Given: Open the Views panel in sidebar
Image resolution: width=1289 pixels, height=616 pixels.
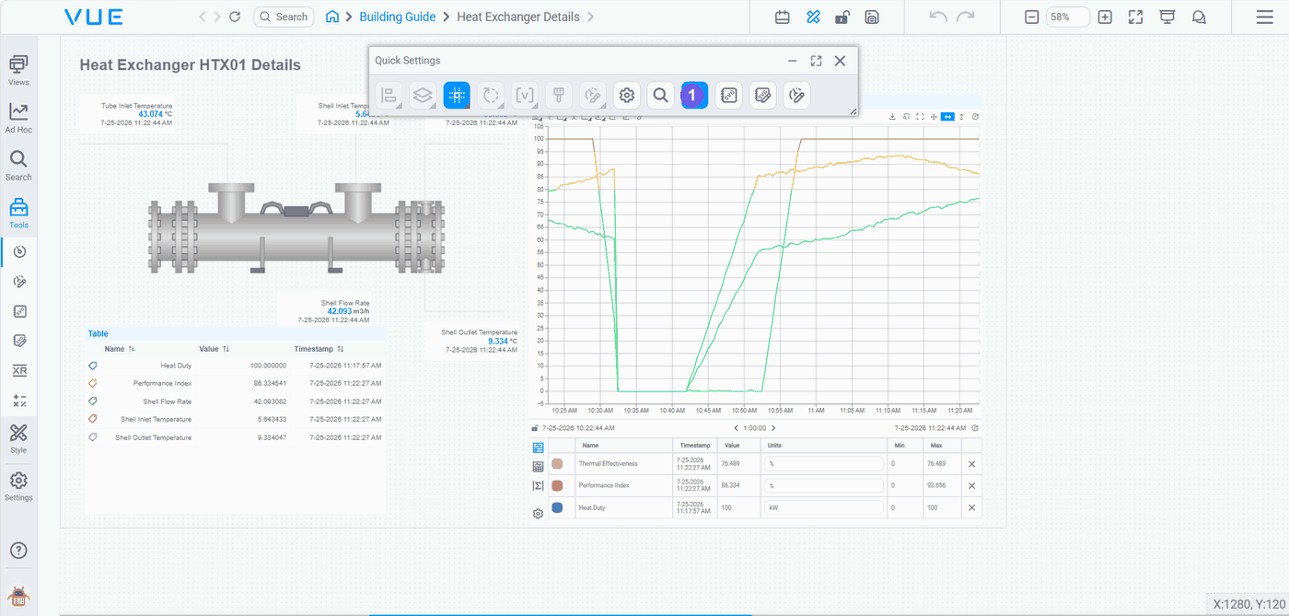Looking at the screenshot, I should (x=18, y=70).
